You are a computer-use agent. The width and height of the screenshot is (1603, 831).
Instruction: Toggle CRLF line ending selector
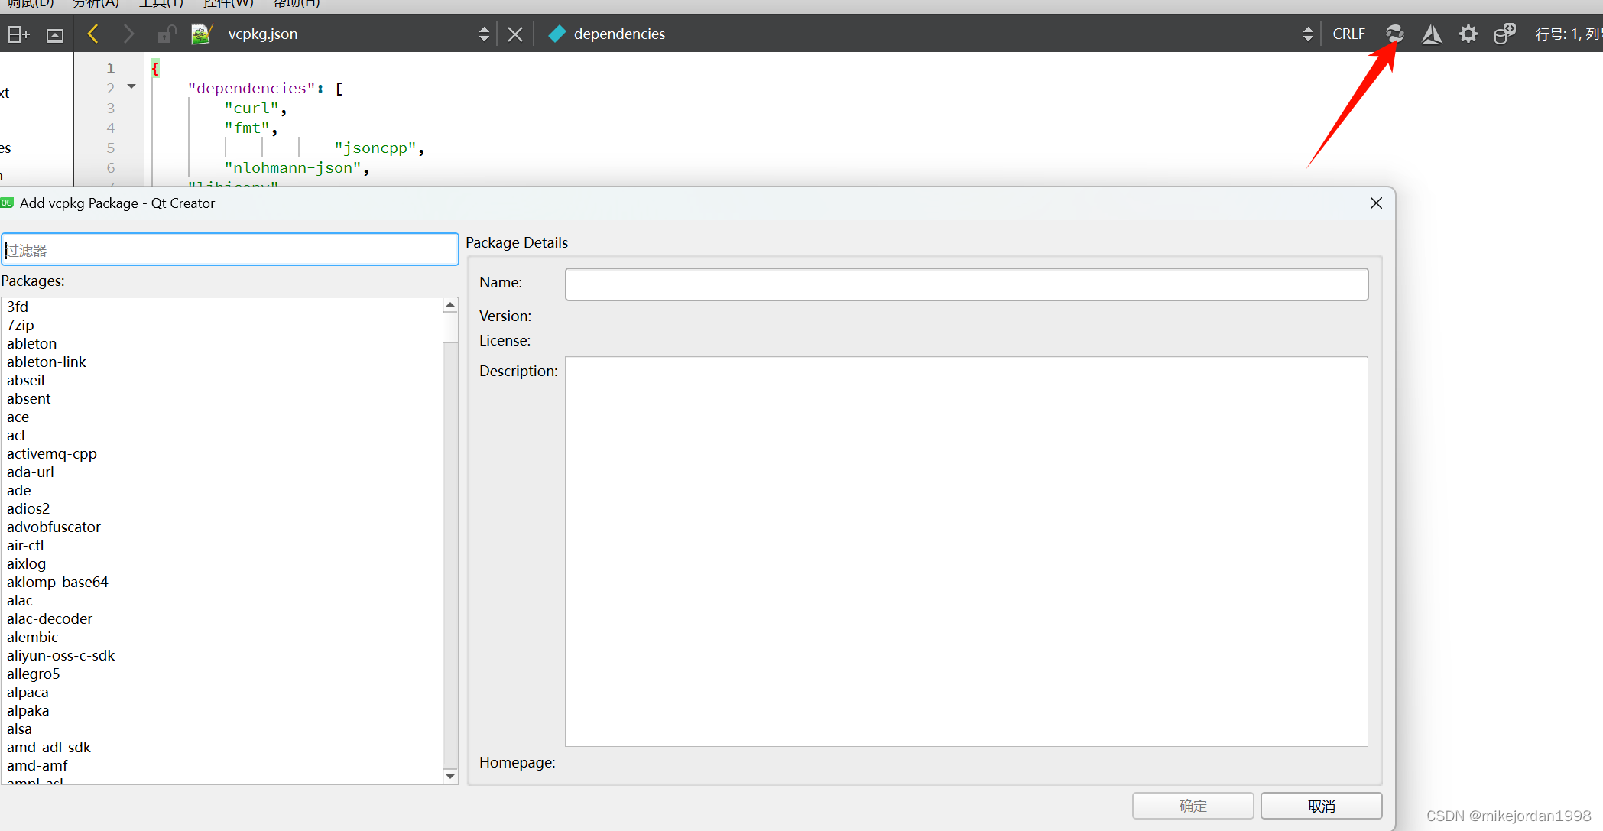click(x=1348, y=34)
